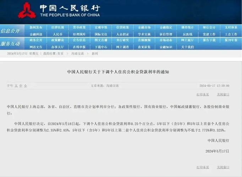Select 宏观审慎 in the navigation
Viewport: 242px width, 177px height.
(101, 27)
